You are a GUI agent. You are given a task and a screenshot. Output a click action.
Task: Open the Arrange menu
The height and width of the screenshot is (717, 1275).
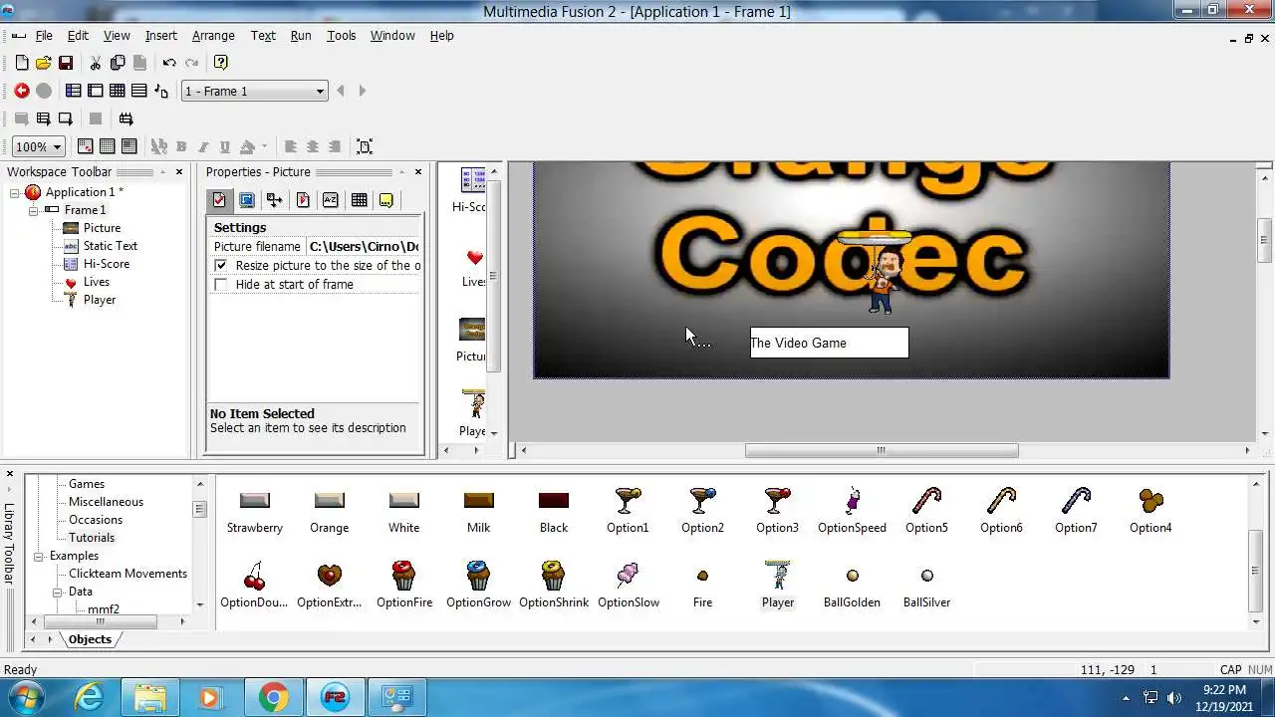(x=213, y=35)
